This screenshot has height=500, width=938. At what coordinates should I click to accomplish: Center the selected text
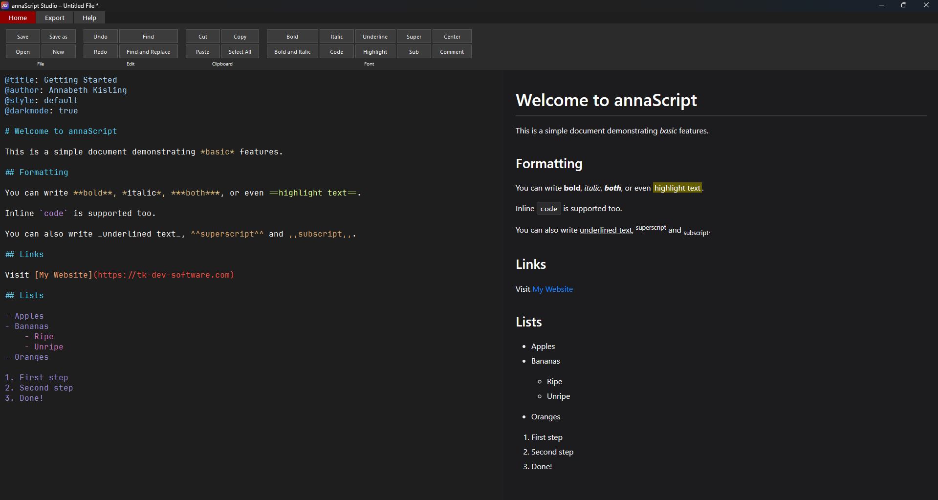(x=452, y=37)
